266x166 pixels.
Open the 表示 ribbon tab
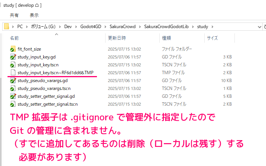point(34,15)
